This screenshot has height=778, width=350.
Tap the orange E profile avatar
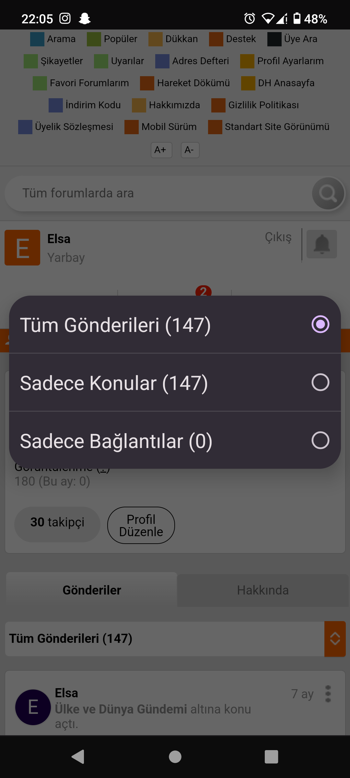[22, 248]
